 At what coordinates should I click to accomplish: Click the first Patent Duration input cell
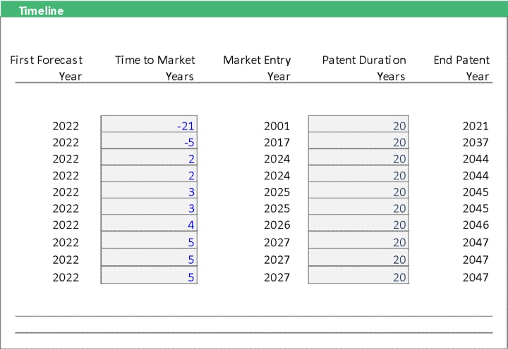coord(358,124)
